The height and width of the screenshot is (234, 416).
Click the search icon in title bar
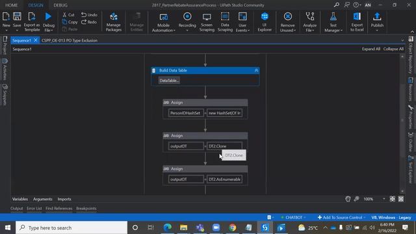337,5
